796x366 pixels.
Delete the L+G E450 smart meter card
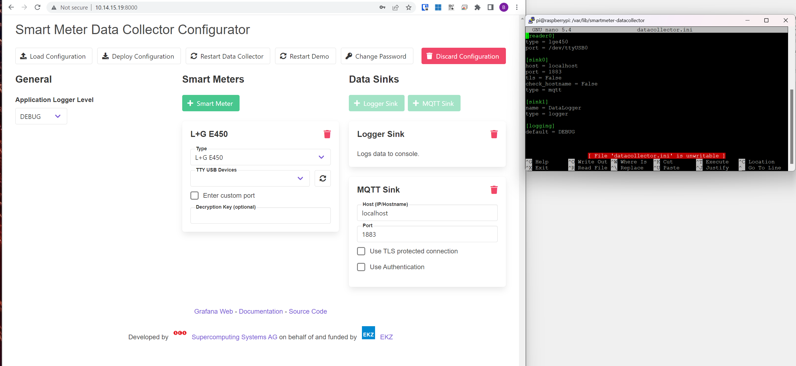[327, 134]
